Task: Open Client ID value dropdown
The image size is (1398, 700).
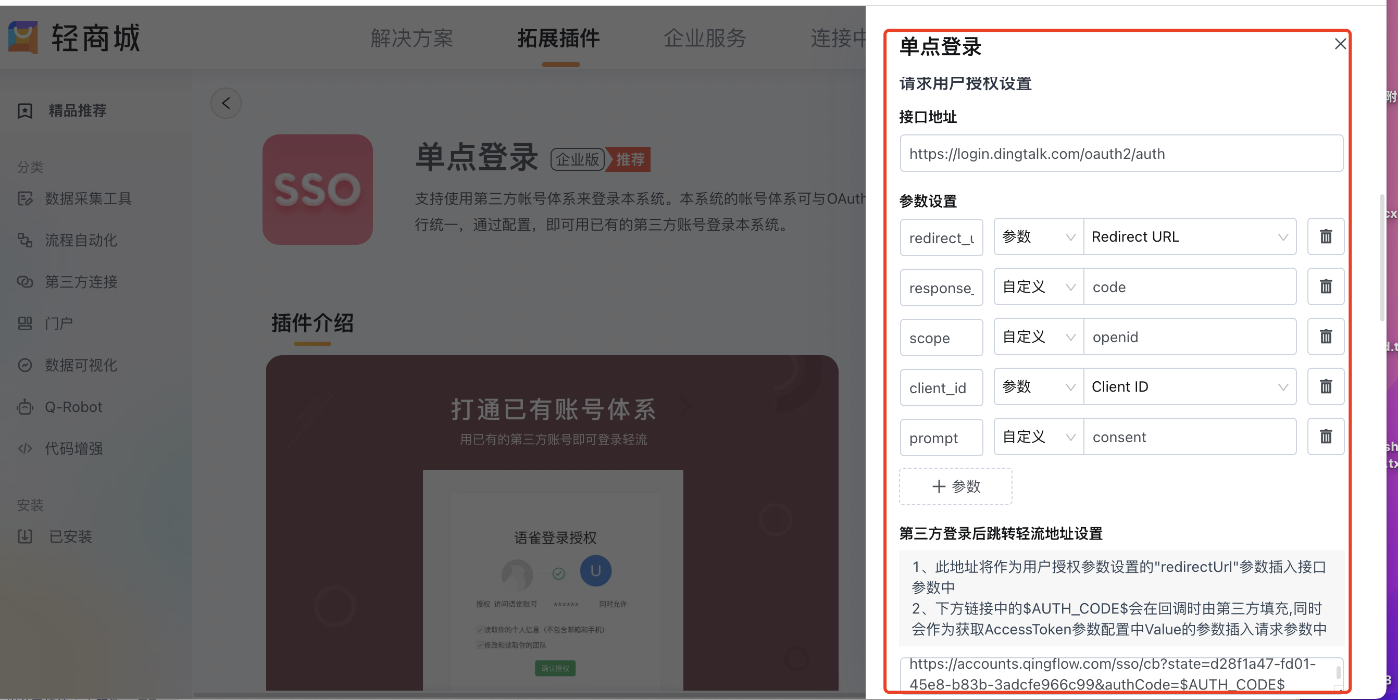Action: [1190, 386]
